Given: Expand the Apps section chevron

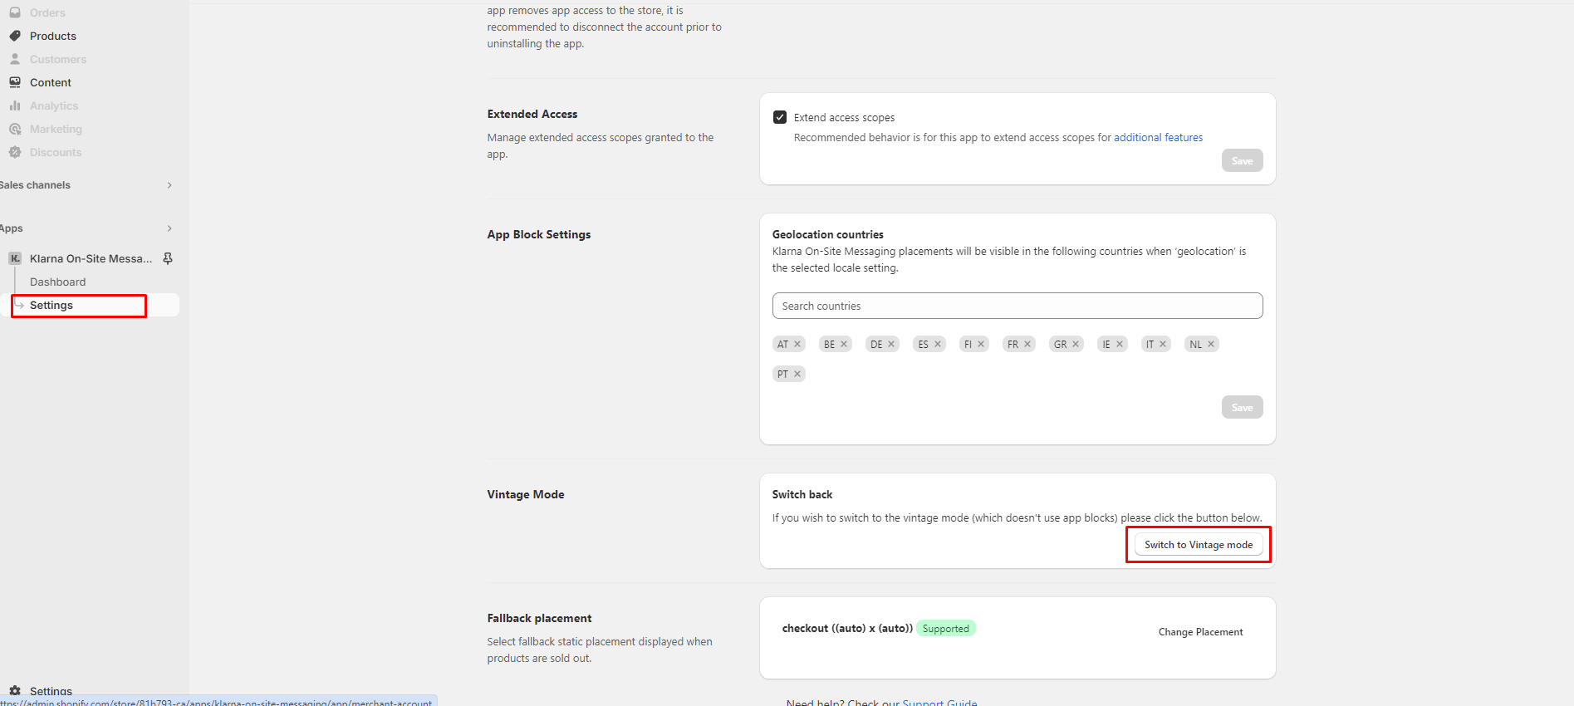Looking at the screenshot, I should pos(169,228).
